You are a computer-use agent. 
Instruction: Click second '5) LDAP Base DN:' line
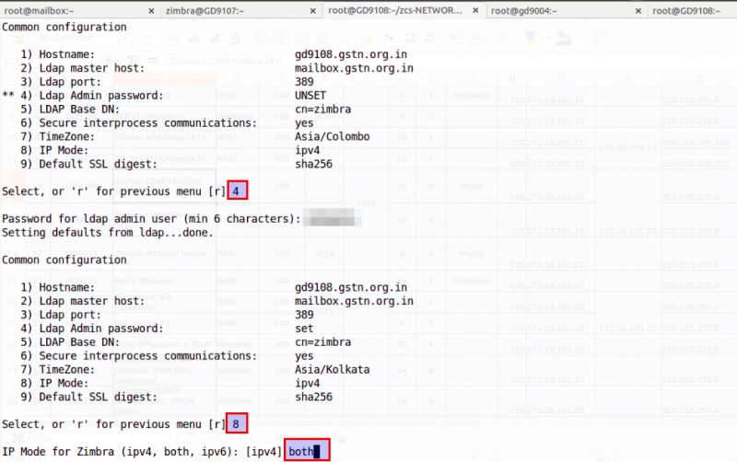70,342
